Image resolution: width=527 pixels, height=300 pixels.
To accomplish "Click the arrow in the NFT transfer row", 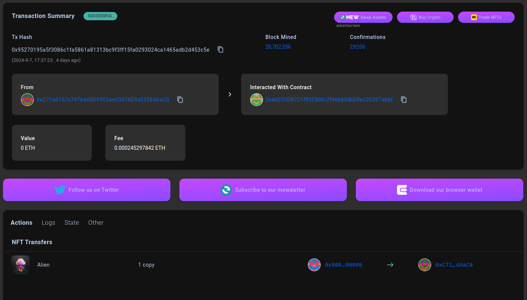I will 390,265.
